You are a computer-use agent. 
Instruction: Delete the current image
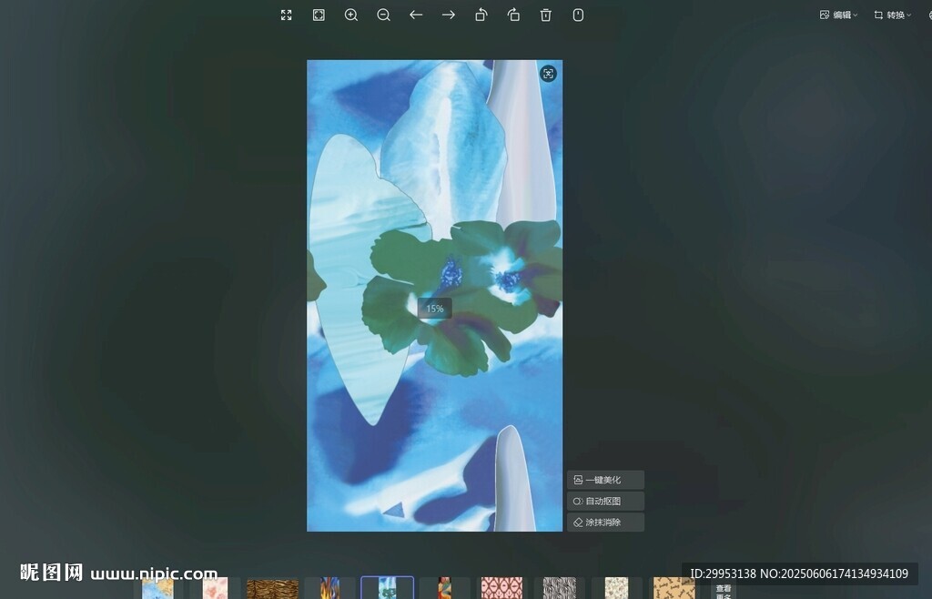tap(546, 15)
